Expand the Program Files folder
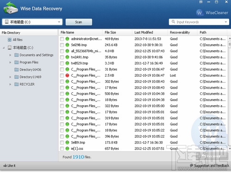Image resolution: width=231 pixels, height=173 pixels. click(x=10, y=62)
